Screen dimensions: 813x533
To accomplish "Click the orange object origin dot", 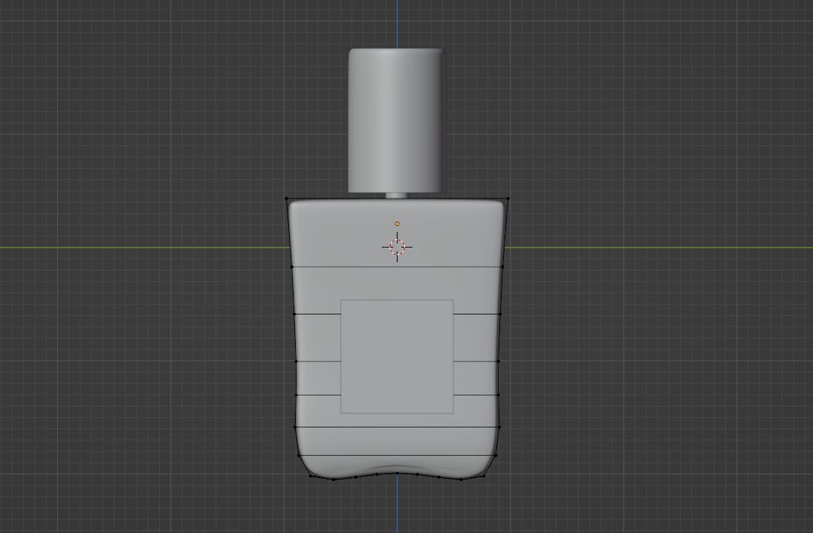I will (397, 224).
